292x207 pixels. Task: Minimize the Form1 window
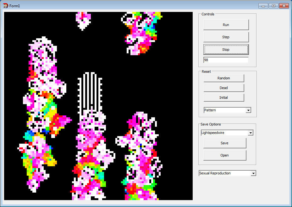[263, 6]
